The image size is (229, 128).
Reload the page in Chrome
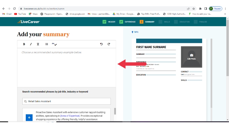(x=14, y=9)
